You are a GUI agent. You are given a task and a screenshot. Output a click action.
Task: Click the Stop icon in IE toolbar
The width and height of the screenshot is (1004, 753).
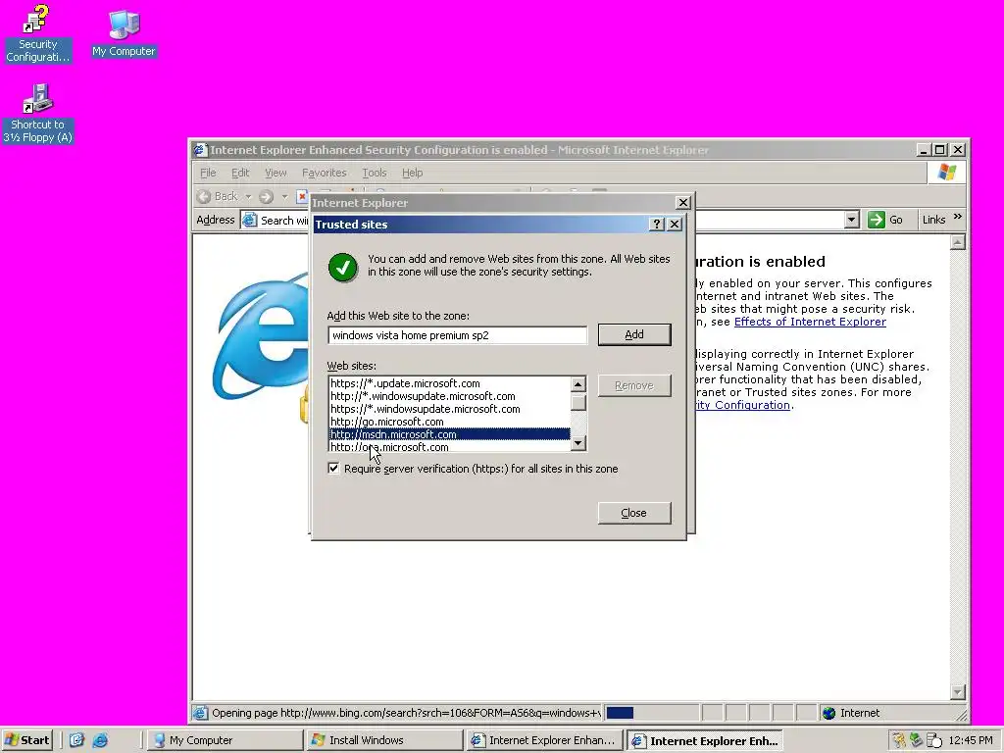coord(302,196)
